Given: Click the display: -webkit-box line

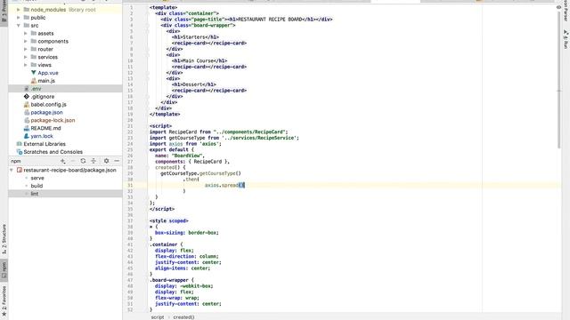Looking at the screenshot, I should [184, 286].
